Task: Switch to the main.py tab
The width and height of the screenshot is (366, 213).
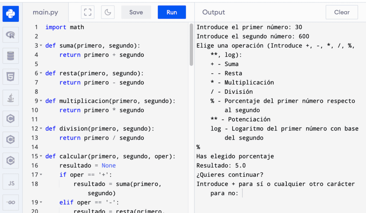Action: pyautogui.click(x=45, y=12)
